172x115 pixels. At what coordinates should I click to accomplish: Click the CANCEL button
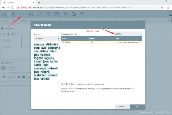click(x=122, y=107)
